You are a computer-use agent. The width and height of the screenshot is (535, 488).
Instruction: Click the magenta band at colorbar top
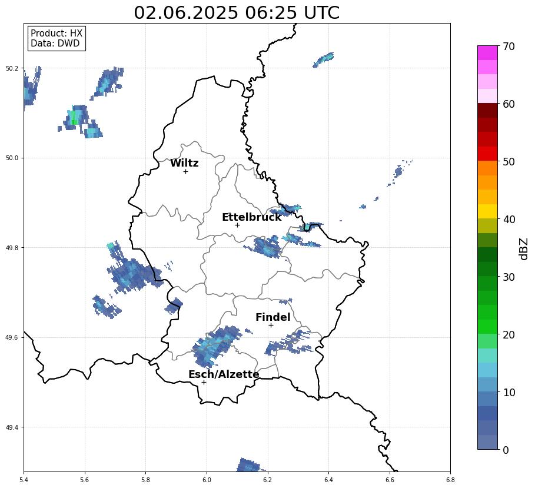point(487,52)
